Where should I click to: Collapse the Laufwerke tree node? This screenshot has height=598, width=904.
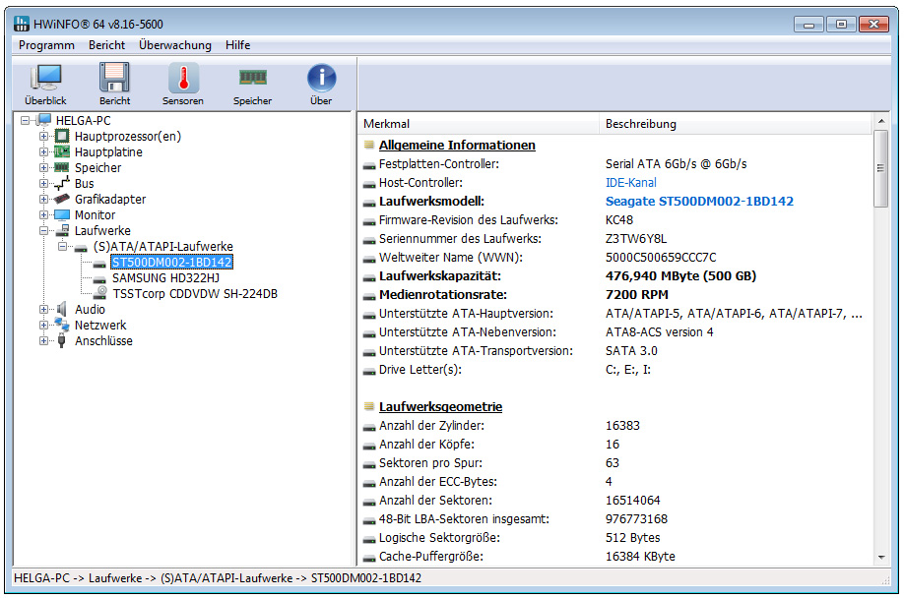coord(43,231)
